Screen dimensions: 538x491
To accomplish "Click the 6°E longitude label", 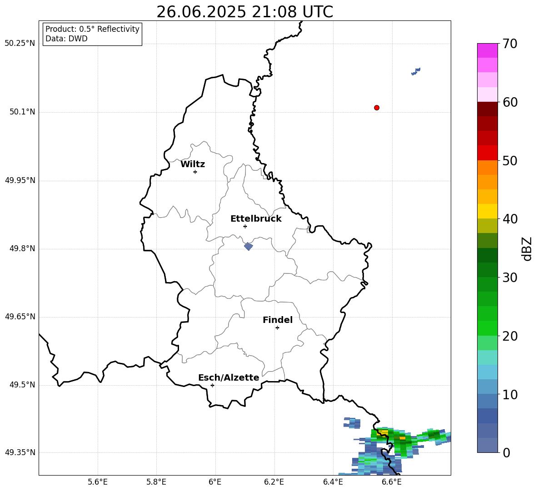I will (215, 482).
